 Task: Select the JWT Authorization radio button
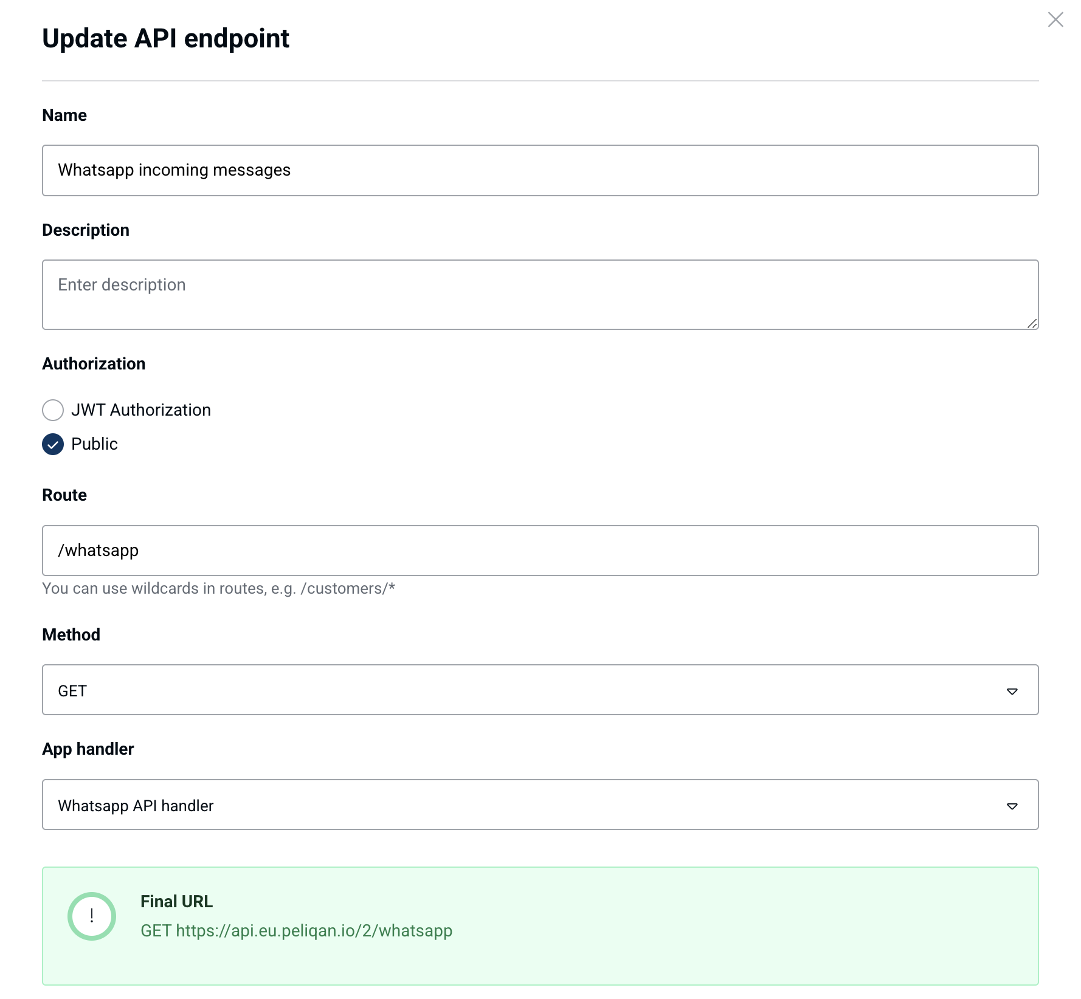pyautogui.click(x=53, y=410)
